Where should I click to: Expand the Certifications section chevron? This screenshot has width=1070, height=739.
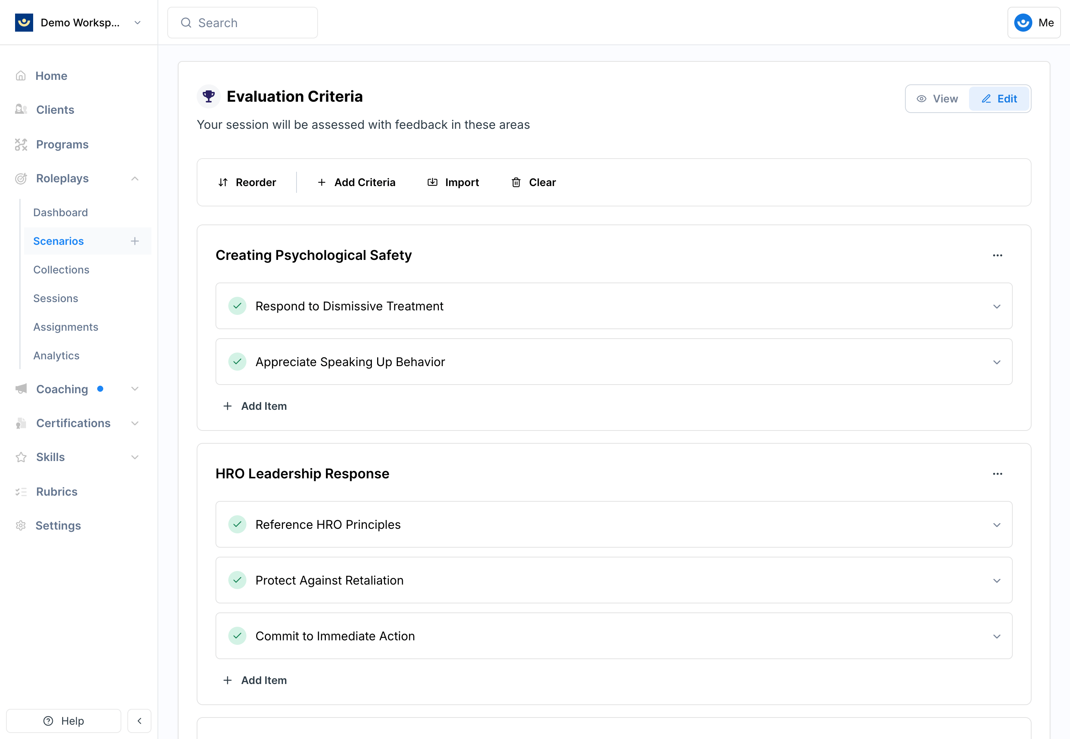135,423
